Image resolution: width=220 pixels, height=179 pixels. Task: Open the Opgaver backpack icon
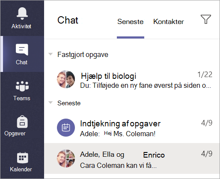pyautogui.click(x=22, y=122)
